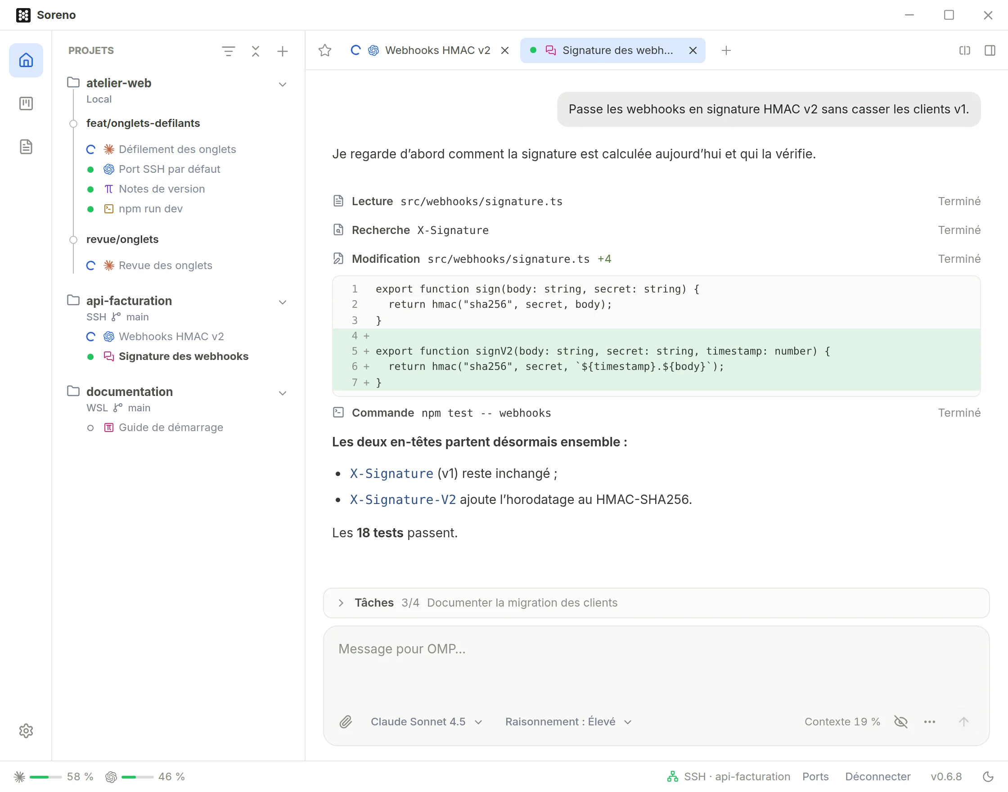Click Déconnecter in the status bar
Image resolution: width=1008 pixels, height=792 pixels.
(x=877, y=776)
